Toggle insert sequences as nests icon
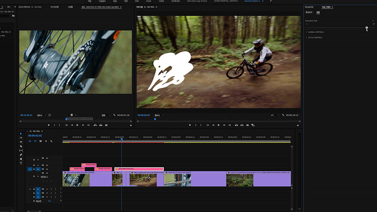The width and height of the screenshot is (377, 212). point(30,141)
